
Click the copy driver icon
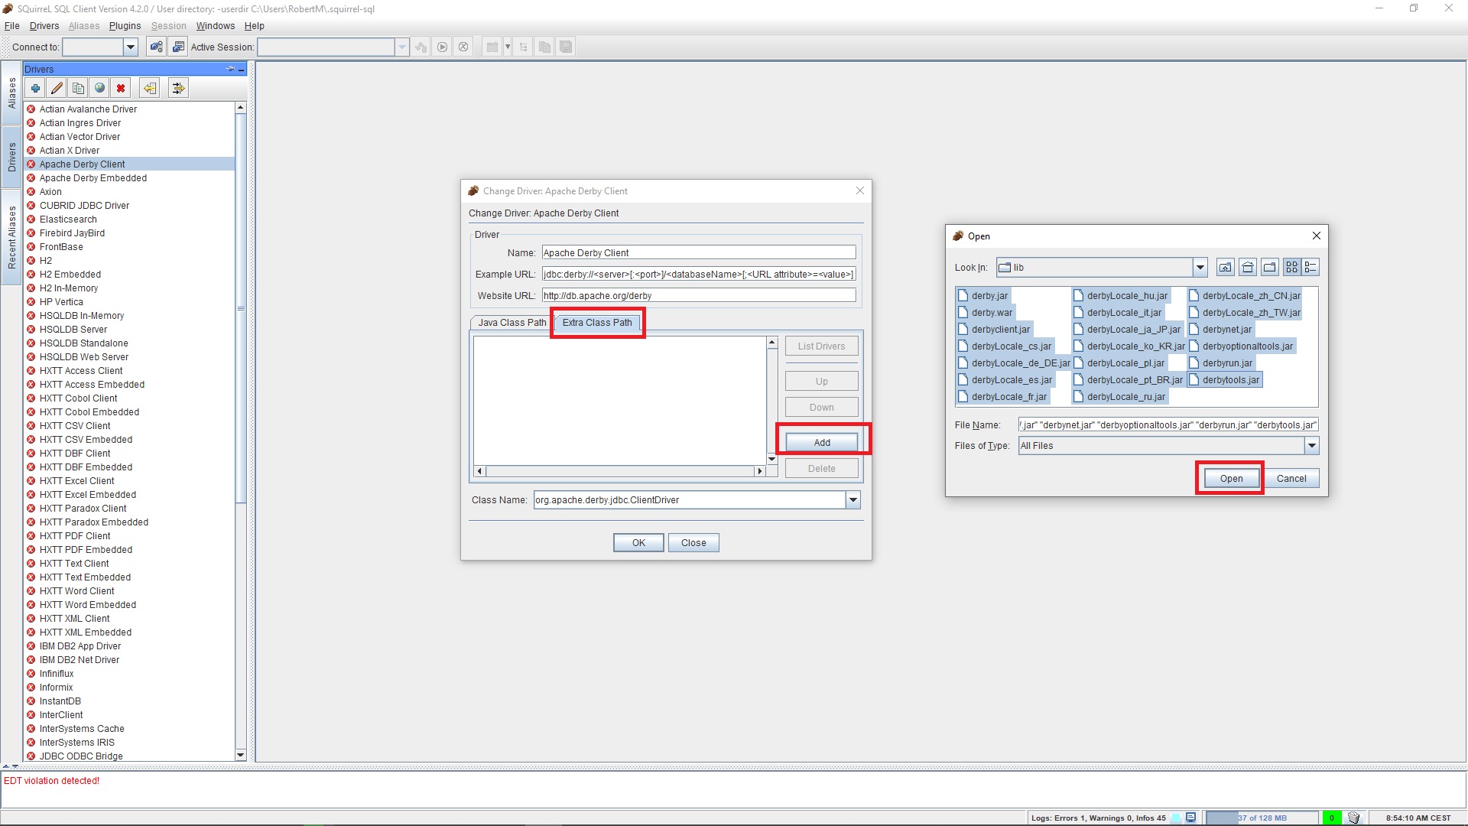pyautogui.click(x=78, y=88)
